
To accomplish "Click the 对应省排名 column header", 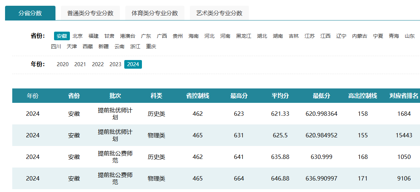I will click(x=404, y=96).
